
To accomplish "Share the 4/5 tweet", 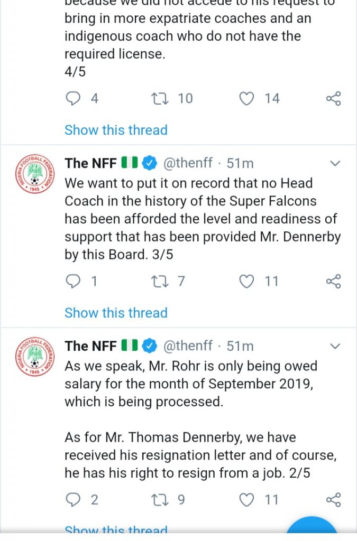I will [x=333, y=99].
